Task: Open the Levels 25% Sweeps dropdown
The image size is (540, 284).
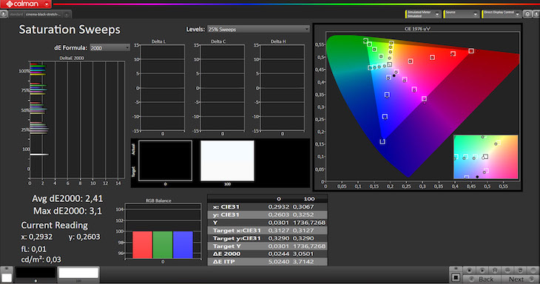Action: click(x=258, y=30)
